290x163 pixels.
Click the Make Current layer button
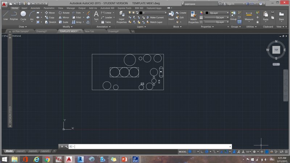tap(157, 17)
